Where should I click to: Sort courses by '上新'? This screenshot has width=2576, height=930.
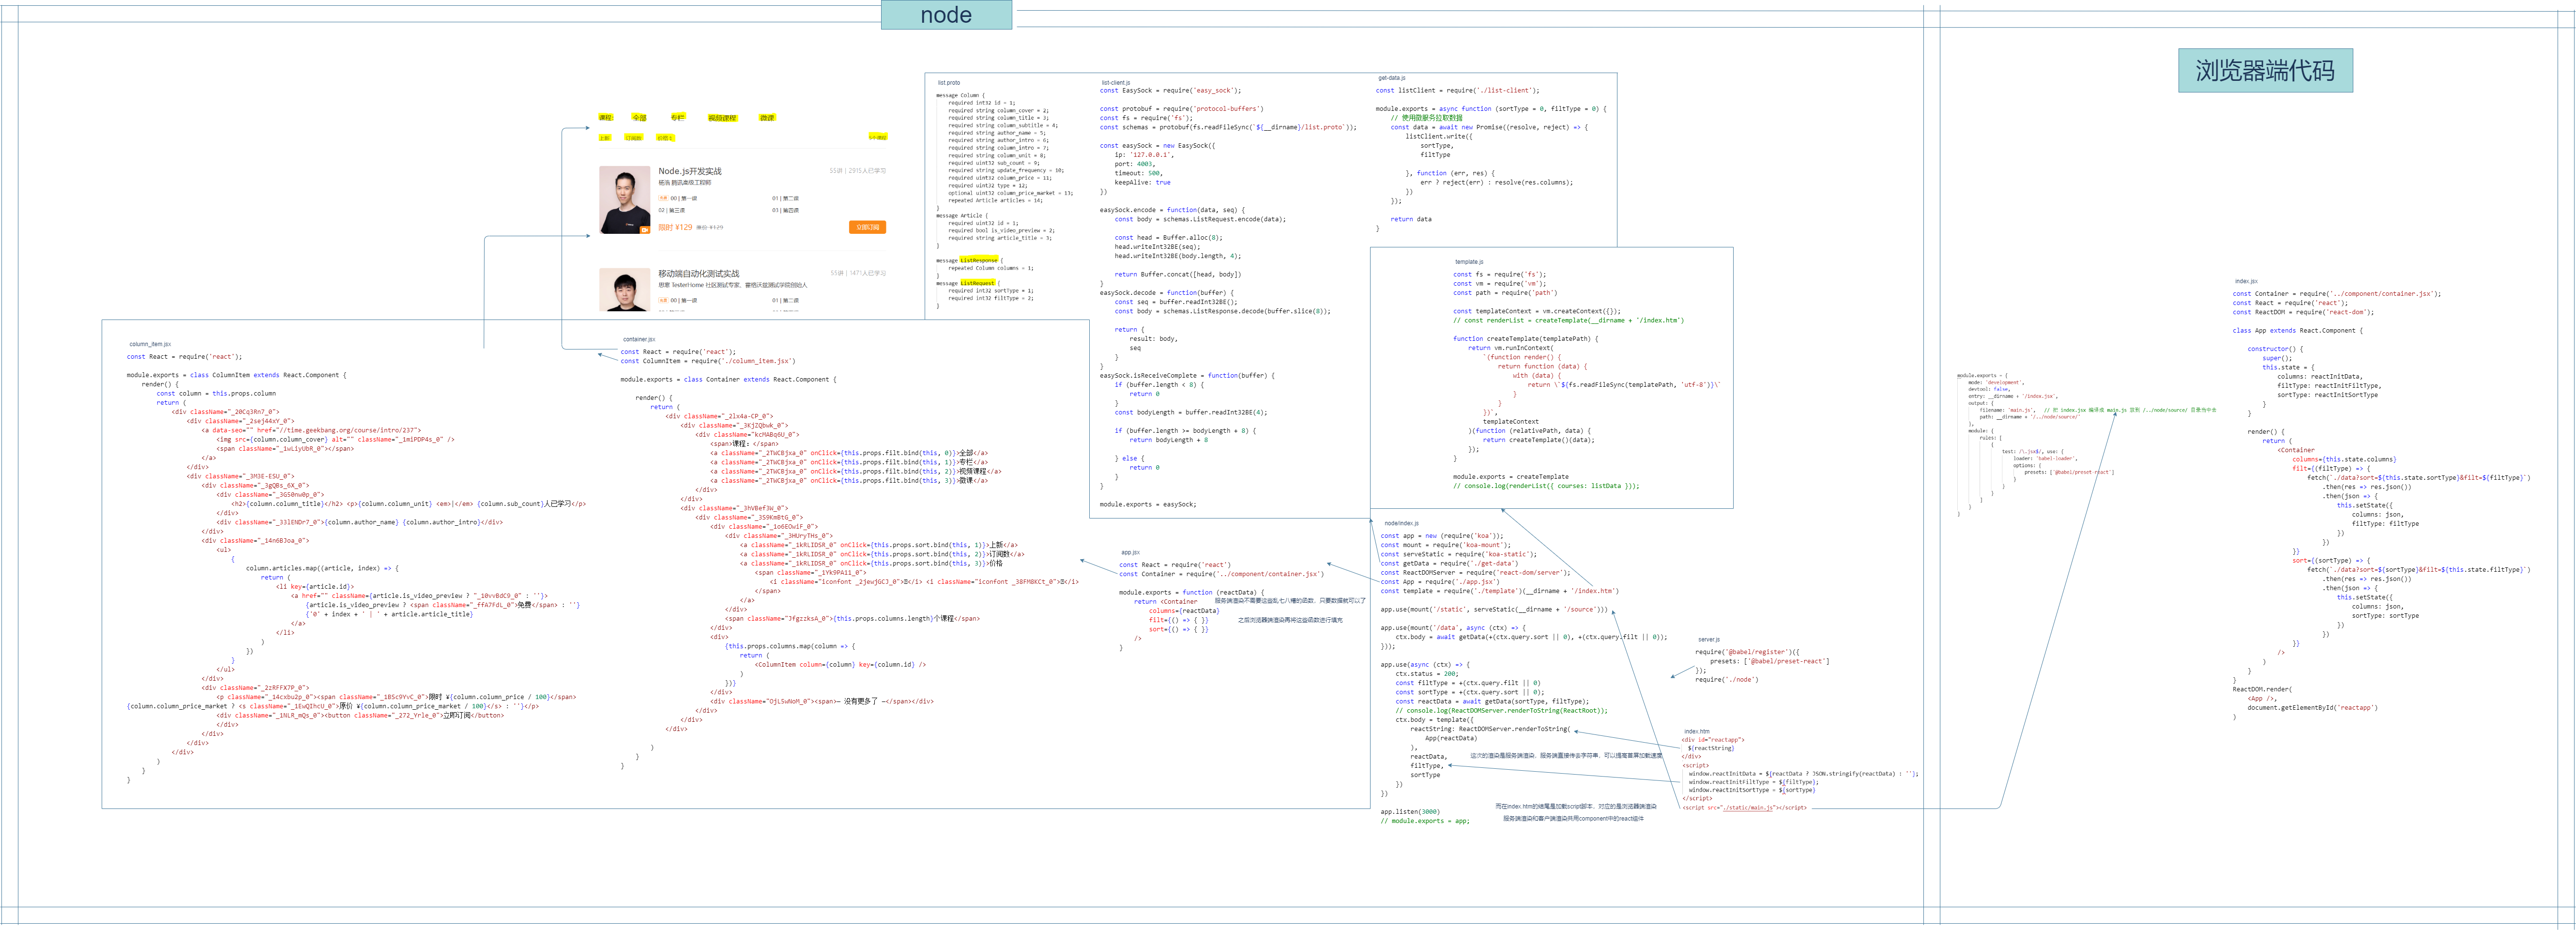coord(605,138)
